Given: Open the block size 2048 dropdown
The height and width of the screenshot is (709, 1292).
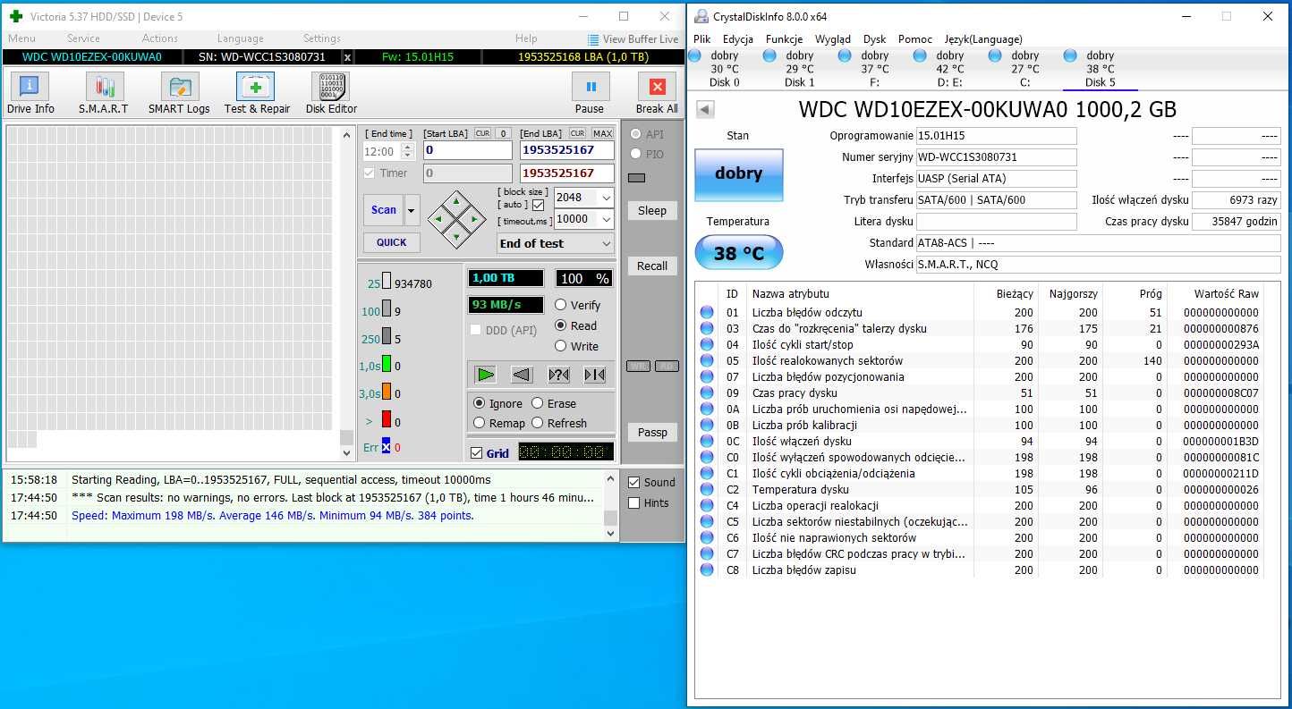Looking at the screenshot, I should 606,198.
